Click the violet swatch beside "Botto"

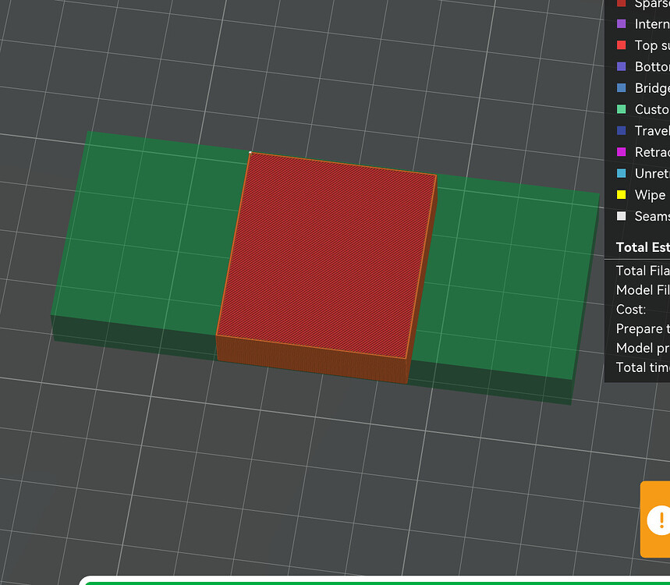tap(622, 66)
